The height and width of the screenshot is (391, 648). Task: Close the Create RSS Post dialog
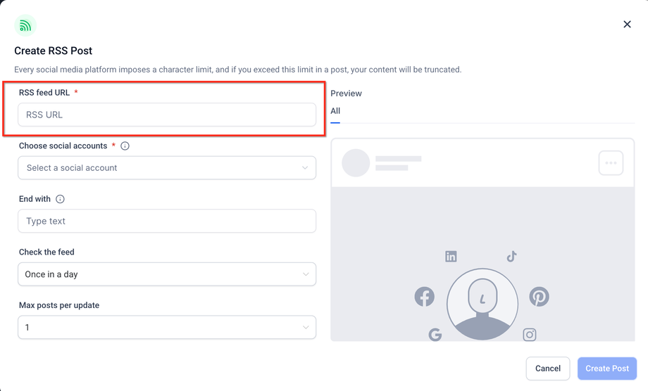[x=627, y=25]
